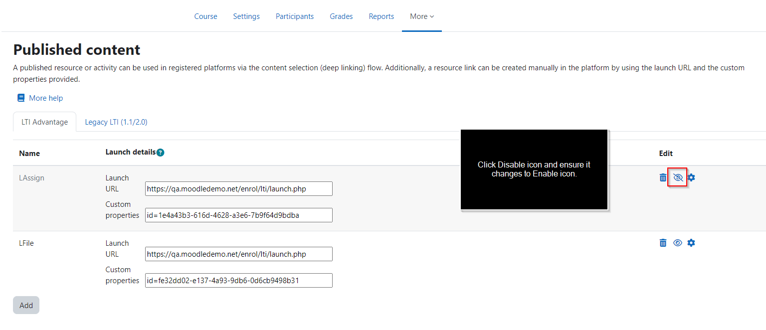Open the Grades tab
The height and width of the screenshot is (330, 766).
pos(341,16)
